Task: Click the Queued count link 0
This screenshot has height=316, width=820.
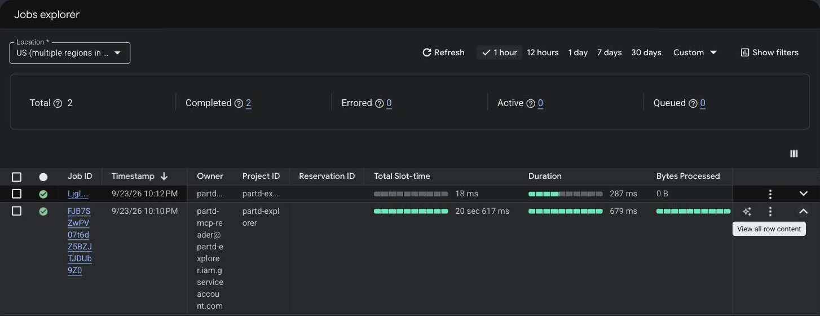Action: (x=703, y=103)
